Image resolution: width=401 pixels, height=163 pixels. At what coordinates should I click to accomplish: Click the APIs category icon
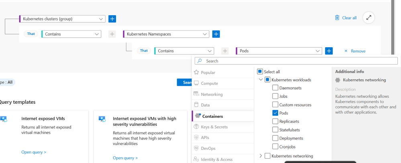tap(196, 137)
